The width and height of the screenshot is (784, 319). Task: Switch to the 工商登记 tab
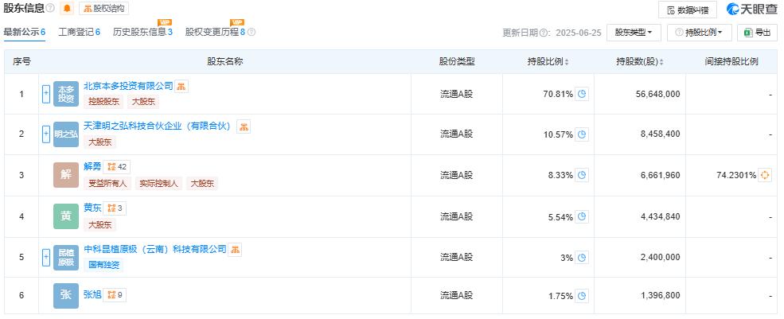pyautogui.click(x=79, y=32)
